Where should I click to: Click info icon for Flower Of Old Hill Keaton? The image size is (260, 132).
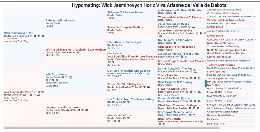tap(191, 101)
